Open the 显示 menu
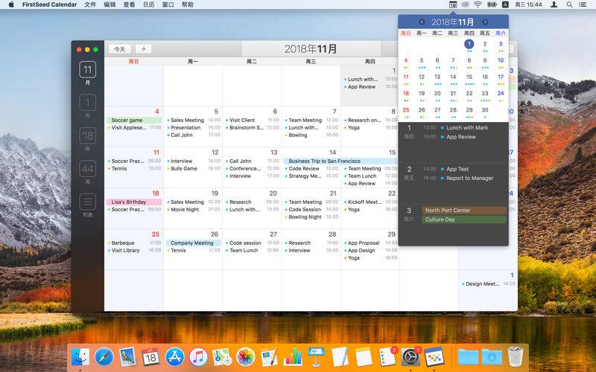The height and width of the screenshot is (372, 596). tap(130, 4)
